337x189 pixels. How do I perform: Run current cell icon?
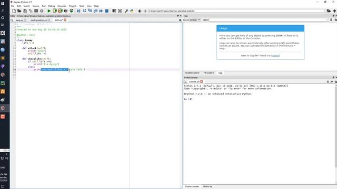[55, 11]
